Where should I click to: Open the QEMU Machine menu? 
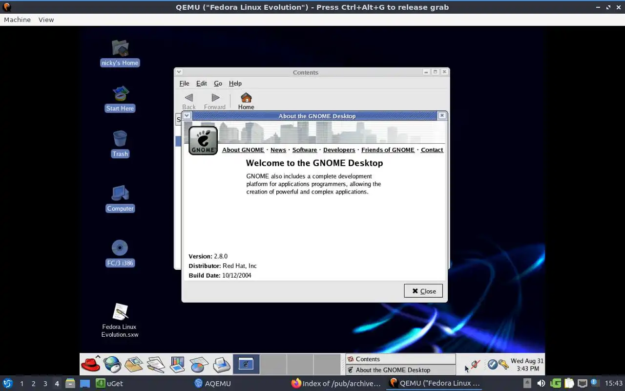pyautogui.click(x=17, y=20)
